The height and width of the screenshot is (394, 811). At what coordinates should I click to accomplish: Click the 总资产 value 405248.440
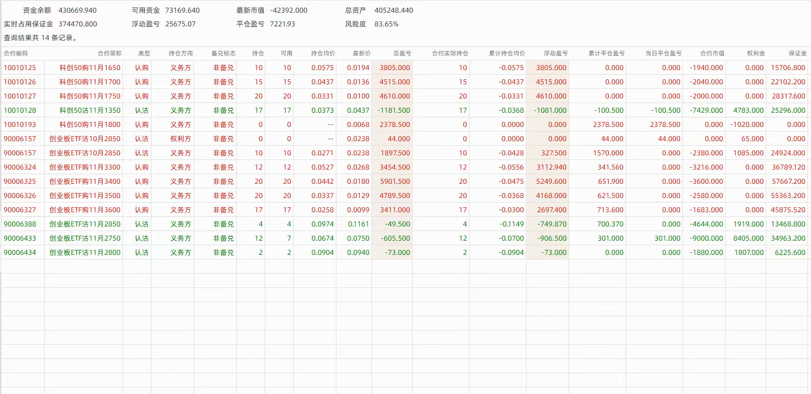click(x=394, y=10)
